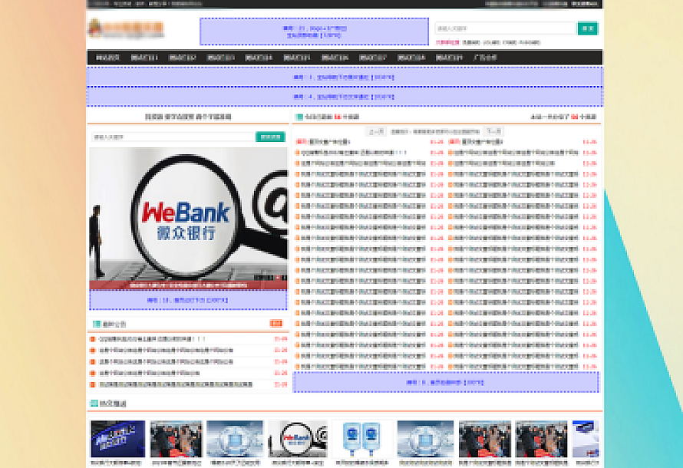Click the green icon beside the announcements title
This screenshot has width=683, height=468.
click(96, 324)
